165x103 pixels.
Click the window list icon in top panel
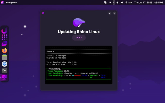pos(105,2)
